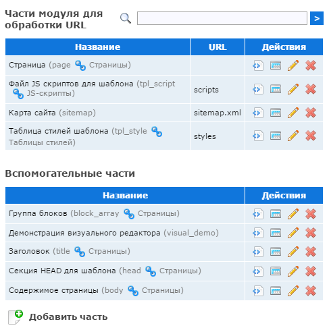Image resolution: width=329 pixels, height=332 pixels.
Task: Click pencil icon for Содержимое страницы
Action: click(x=293, y=291)
